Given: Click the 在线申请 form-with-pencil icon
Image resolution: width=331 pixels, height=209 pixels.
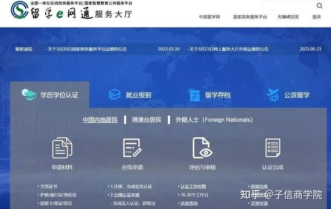Looking at the screenshot, I should [132, 148].
